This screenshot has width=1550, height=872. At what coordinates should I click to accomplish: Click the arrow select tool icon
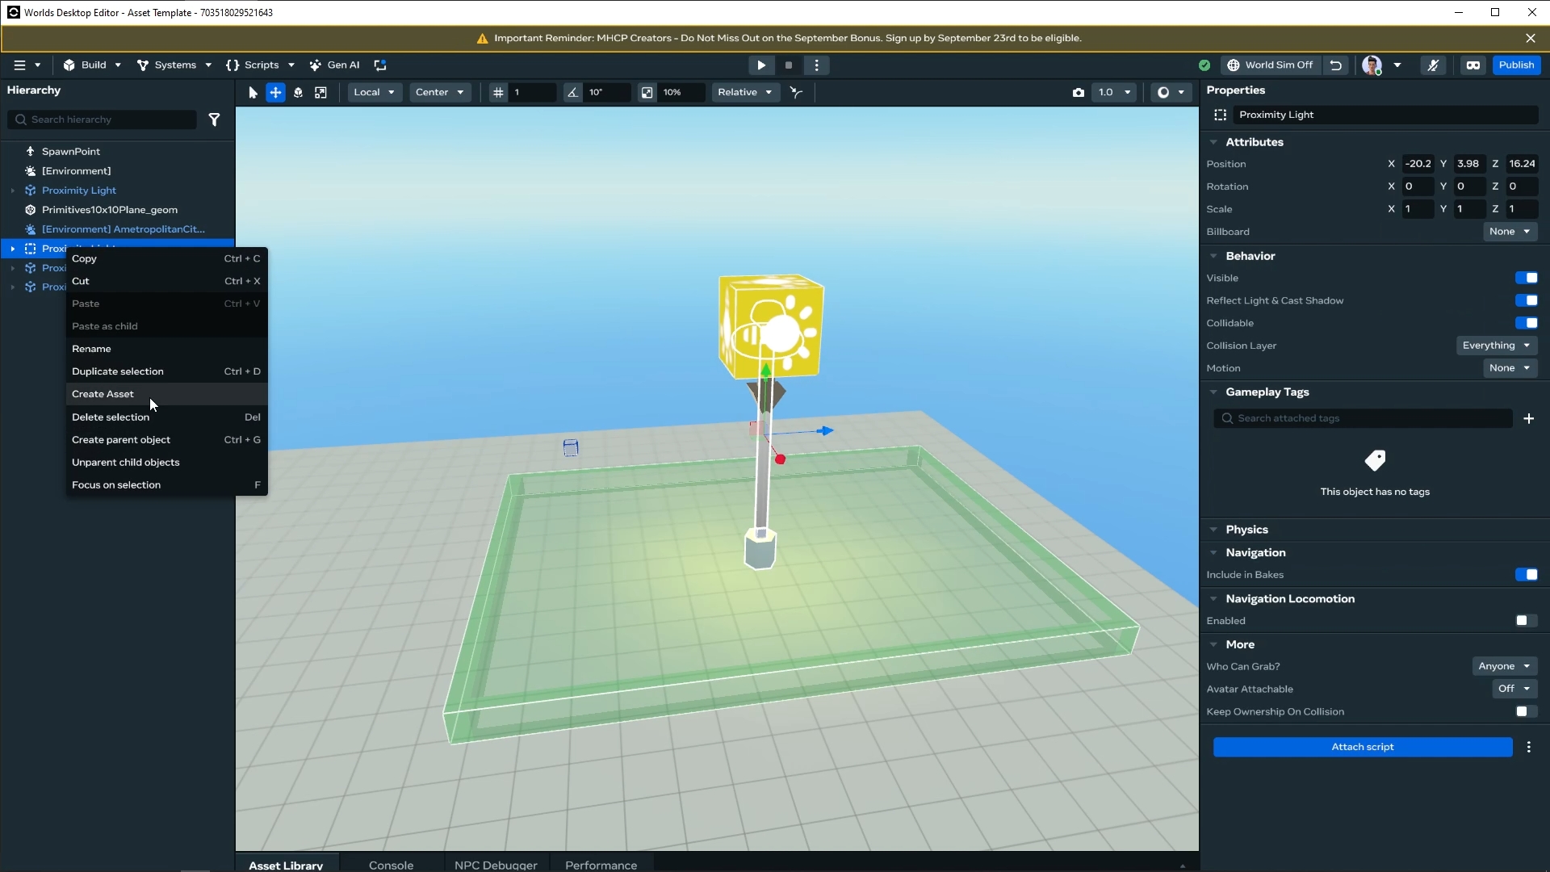(x=253, y=92)
